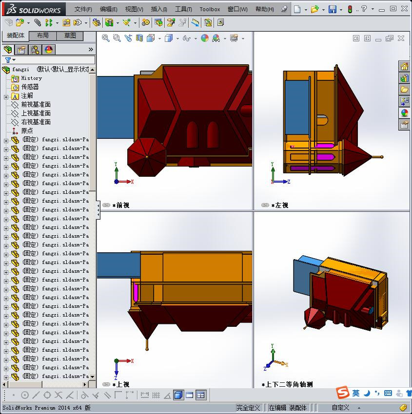Viewport: 412px width, 414px height.
Task: Open the Custom Properties task pane
Action: click(404, 125)
